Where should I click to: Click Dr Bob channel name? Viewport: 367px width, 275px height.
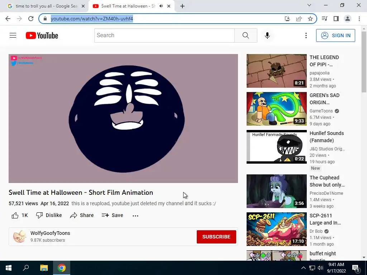pyautogui.click(x=316, y=231)
